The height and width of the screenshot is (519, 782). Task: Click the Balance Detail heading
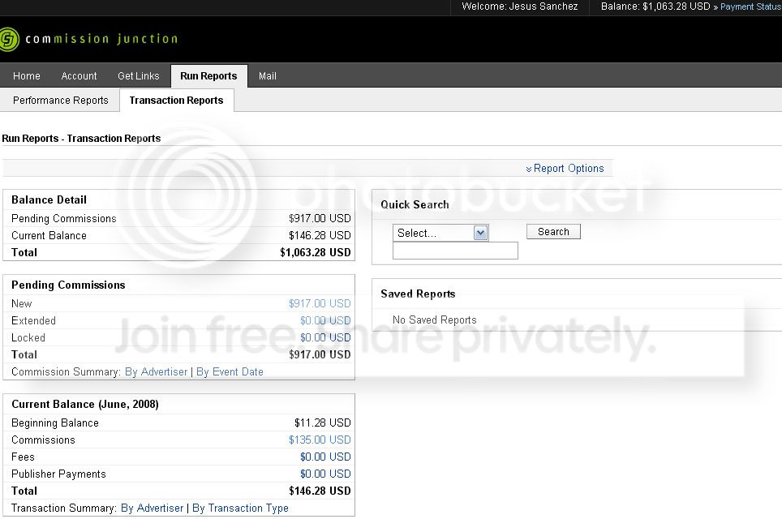(x=49, y=199)
